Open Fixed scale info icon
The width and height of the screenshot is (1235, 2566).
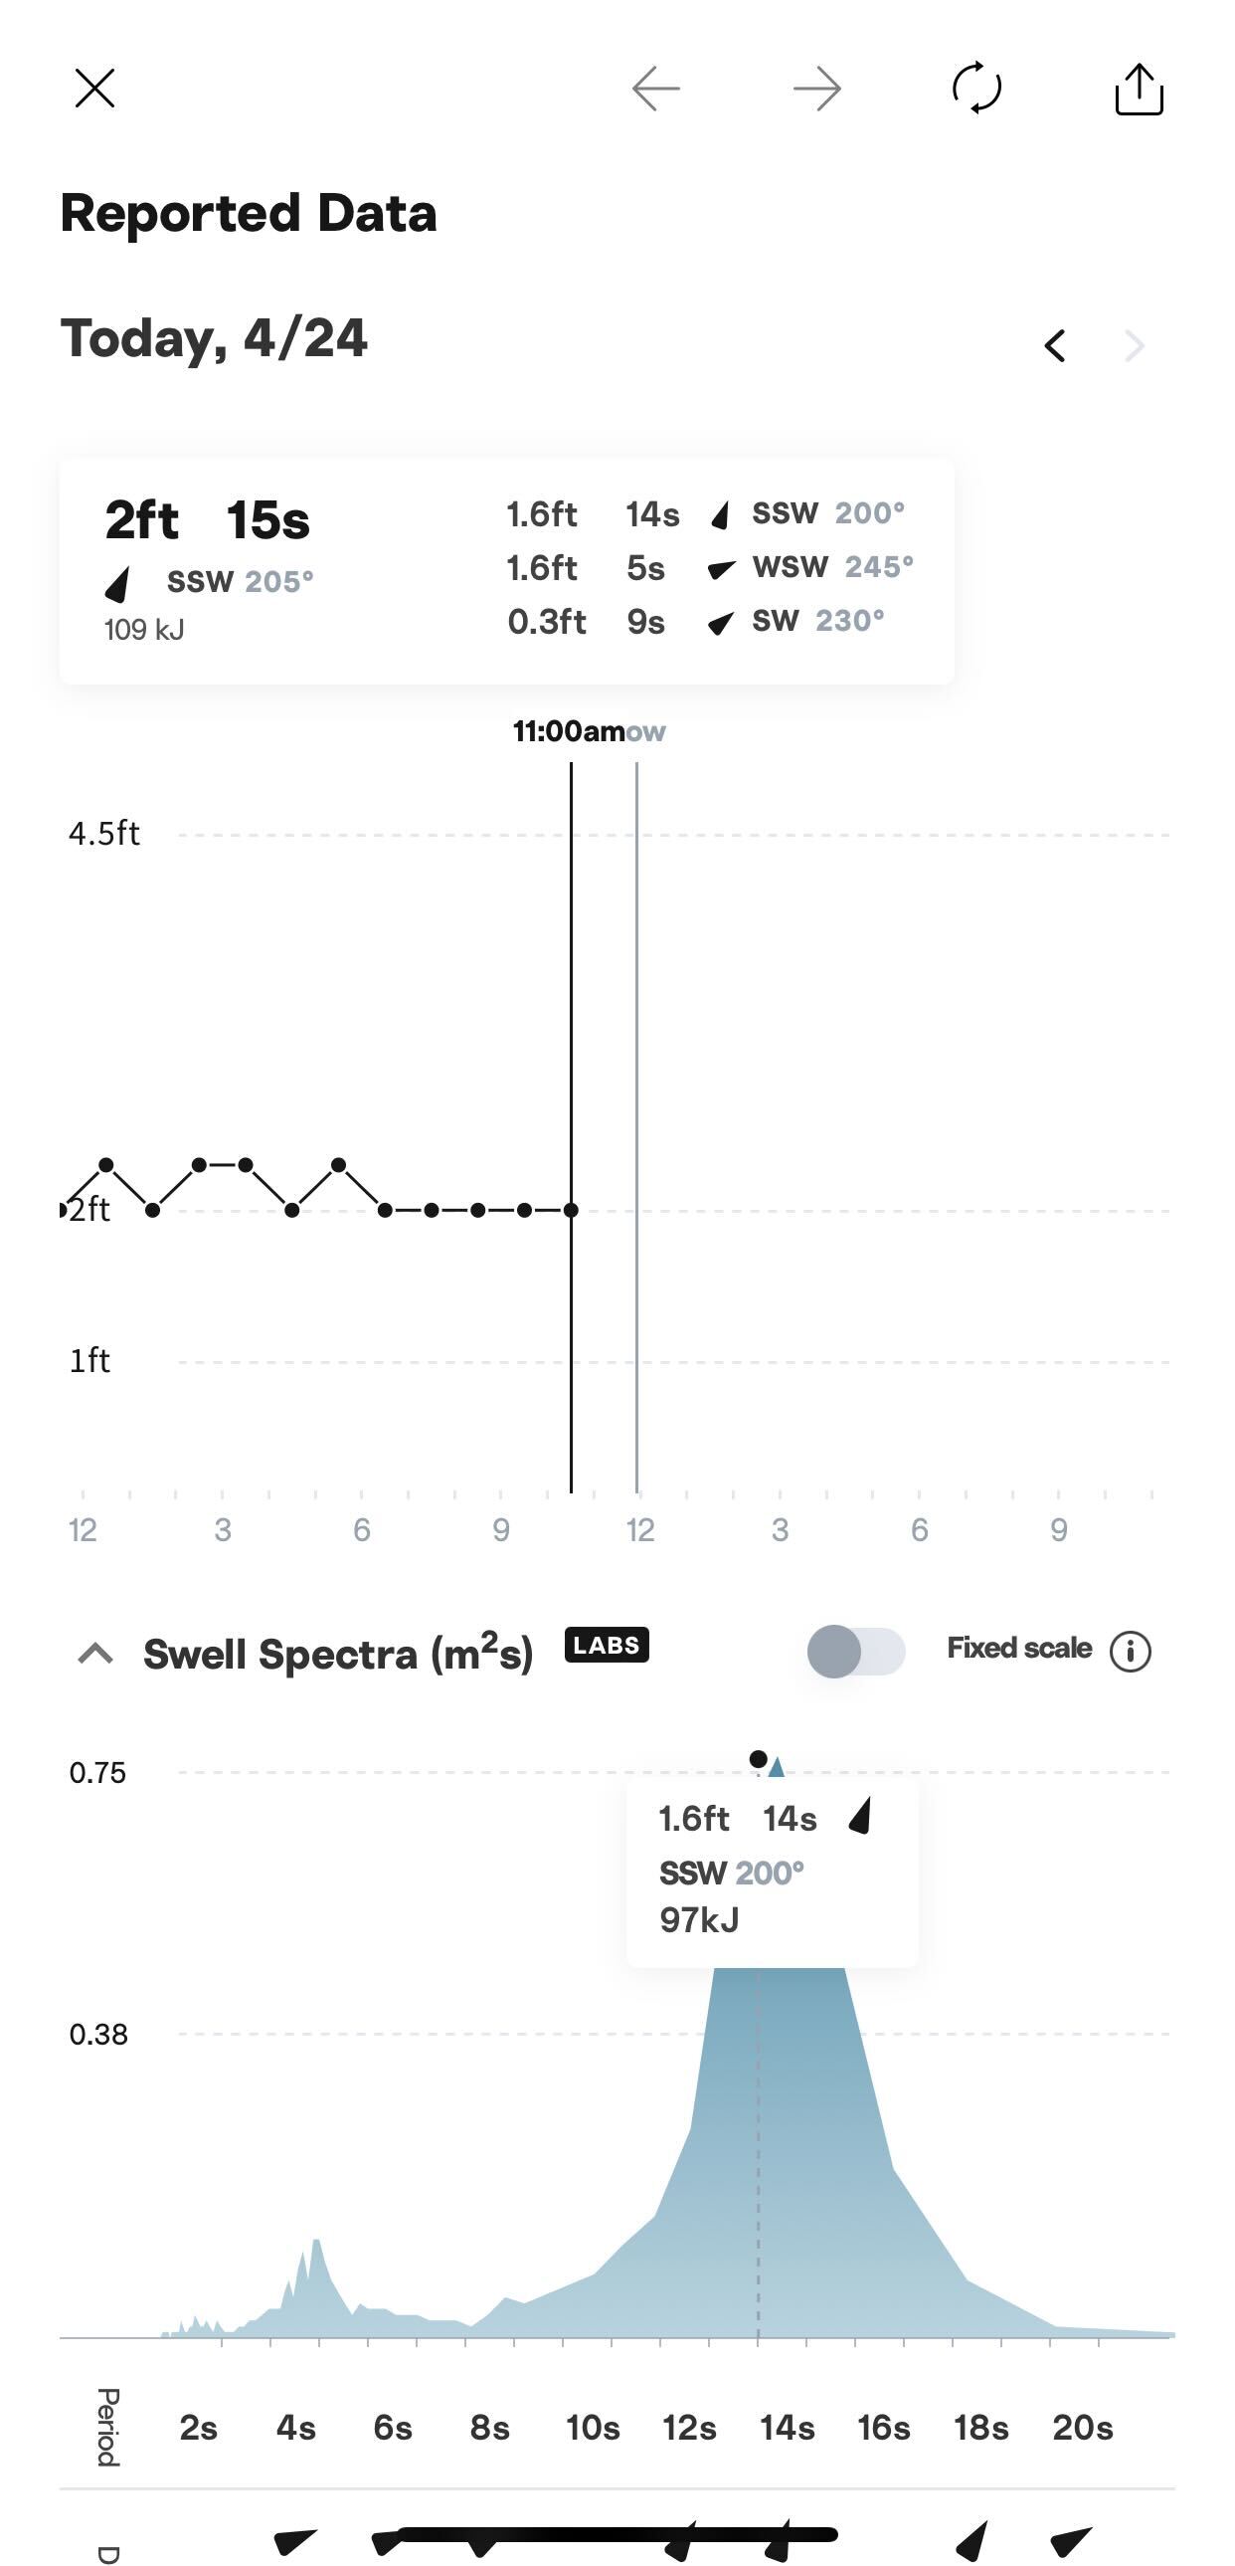(1131, 1651)
